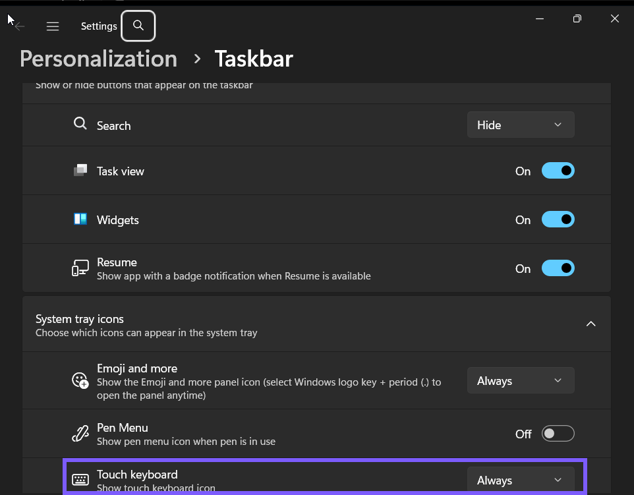Click the Widgets icon
Image resolution: width=634 pixels, height=495 pixels.
pyautogui.click(x=80, y=219)
